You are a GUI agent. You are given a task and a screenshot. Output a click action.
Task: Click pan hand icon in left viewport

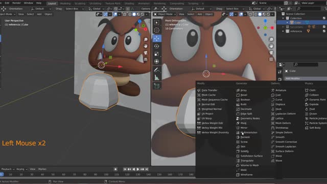point(146,46)
